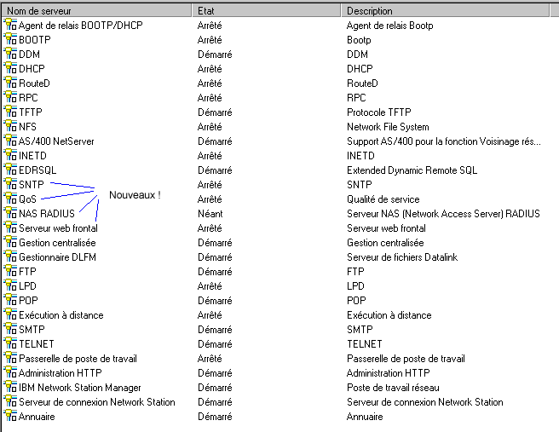Click the INETD server icon

10,155
